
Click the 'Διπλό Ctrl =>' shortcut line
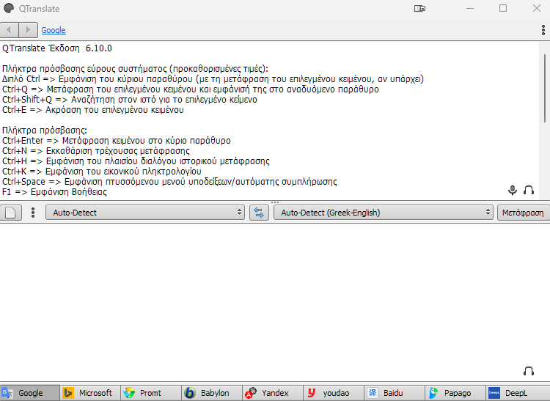point(213,79)
